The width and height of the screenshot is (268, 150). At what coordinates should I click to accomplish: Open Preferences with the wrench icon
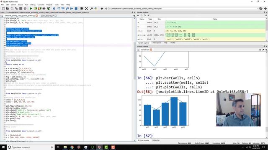91,8
